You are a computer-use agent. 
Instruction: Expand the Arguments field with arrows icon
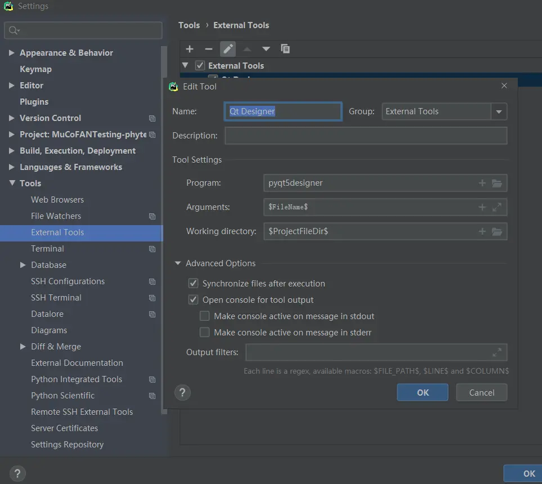coord(497,207)
